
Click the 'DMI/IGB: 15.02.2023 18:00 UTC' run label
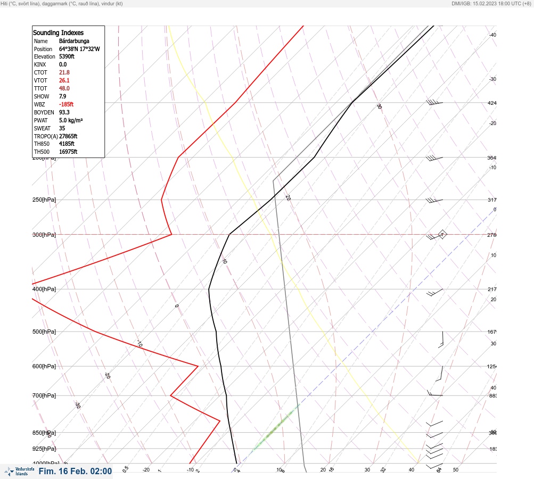[488, 3]
